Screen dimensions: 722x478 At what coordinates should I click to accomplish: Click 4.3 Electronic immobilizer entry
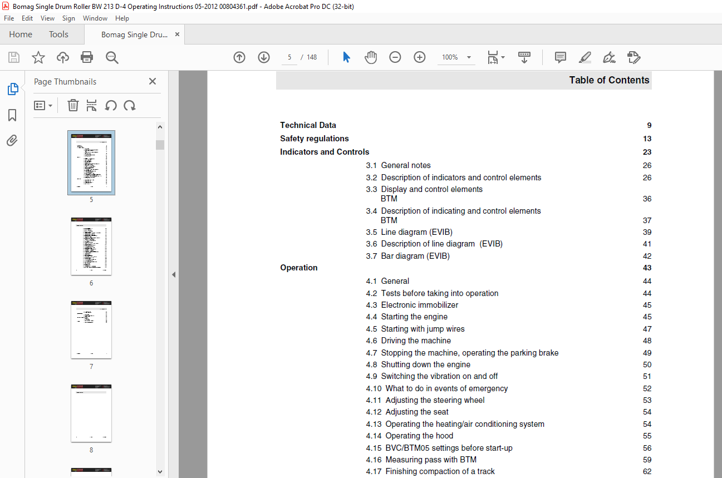click(412, 305)
